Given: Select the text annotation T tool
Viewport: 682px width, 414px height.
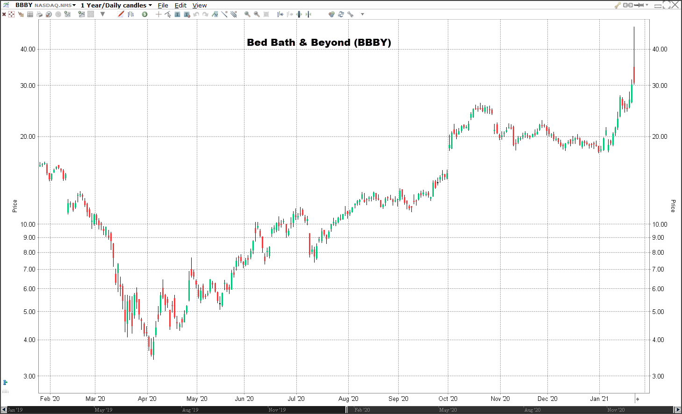Looking at the screenshot, I should [177, 14].
